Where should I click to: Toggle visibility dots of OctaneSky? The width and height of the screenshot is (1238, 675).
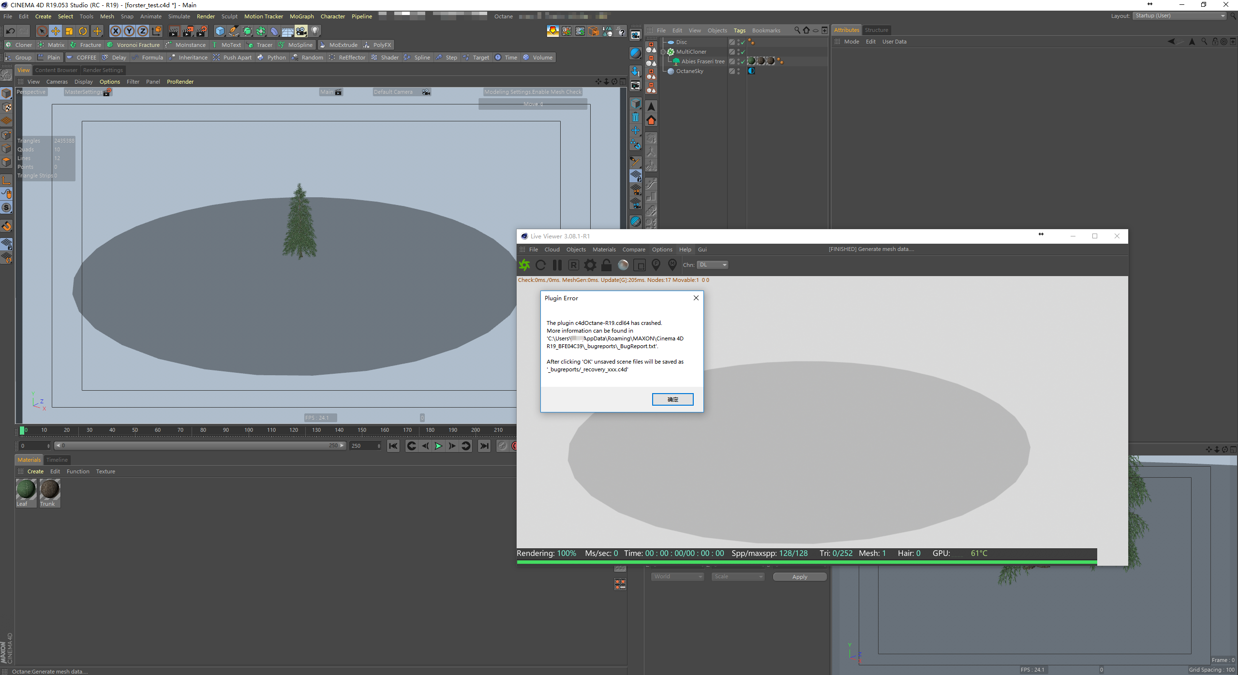(x=739, y=71)
